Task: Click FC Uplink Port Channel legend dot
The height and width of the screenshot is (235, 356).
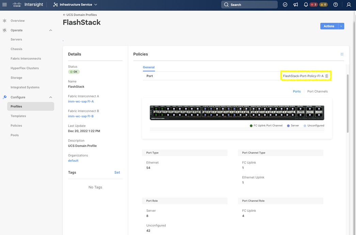Action: [x=251, y=126]
